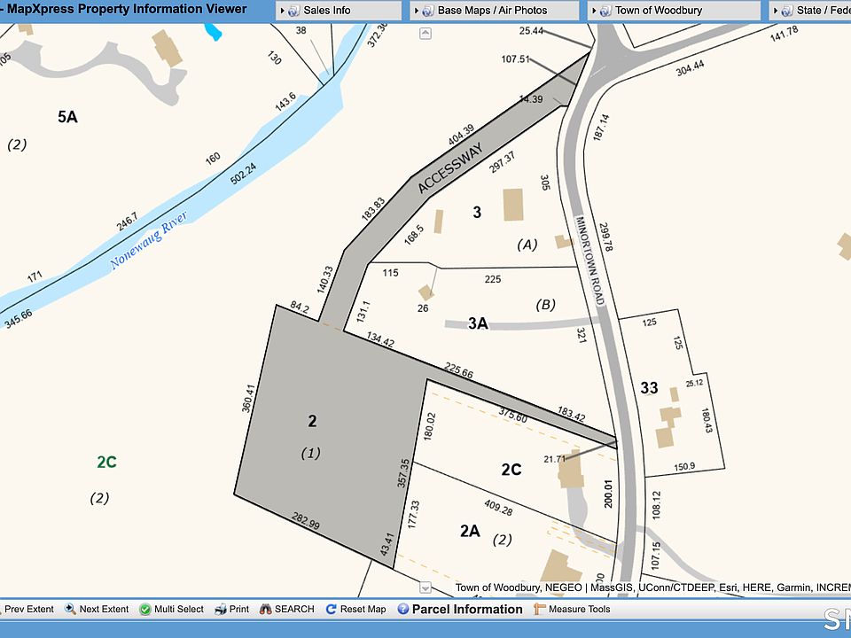Click the SEARCH binoculars icon

[265, 610]
